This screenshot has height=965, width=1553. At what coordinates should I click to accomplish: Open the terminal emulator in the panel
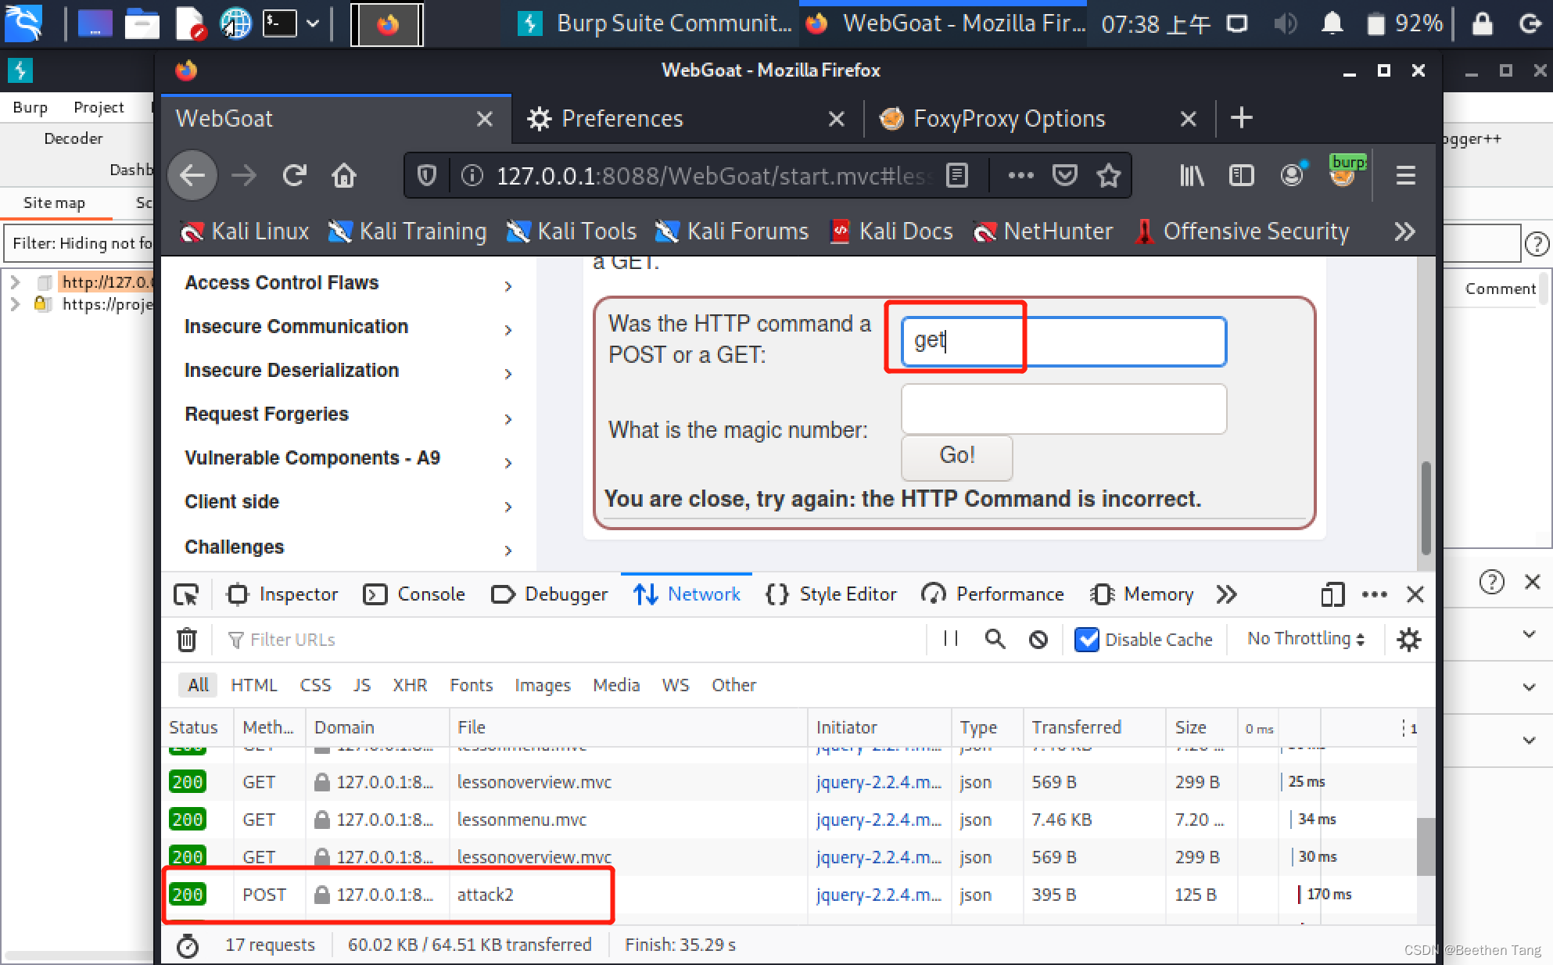click(281, 24)
